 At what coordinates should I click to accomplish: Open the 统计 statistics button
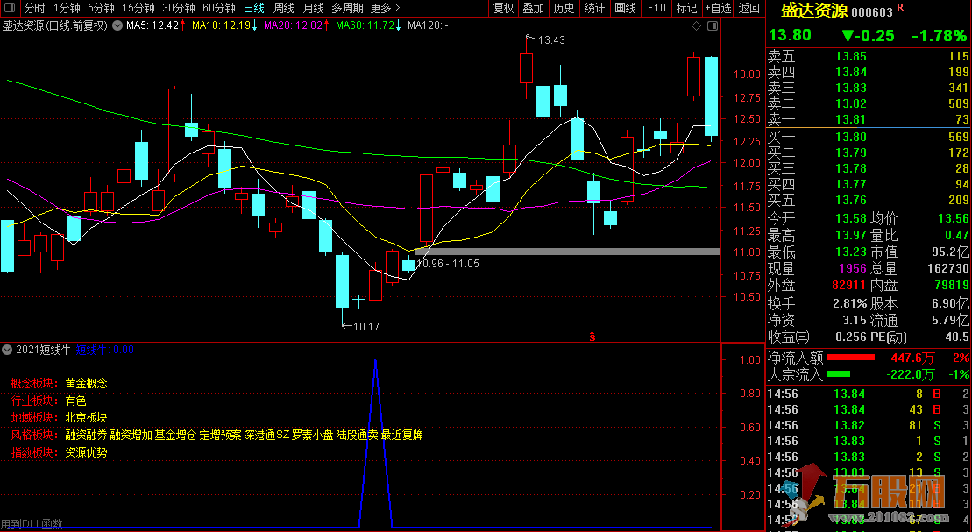pos(594,8)
